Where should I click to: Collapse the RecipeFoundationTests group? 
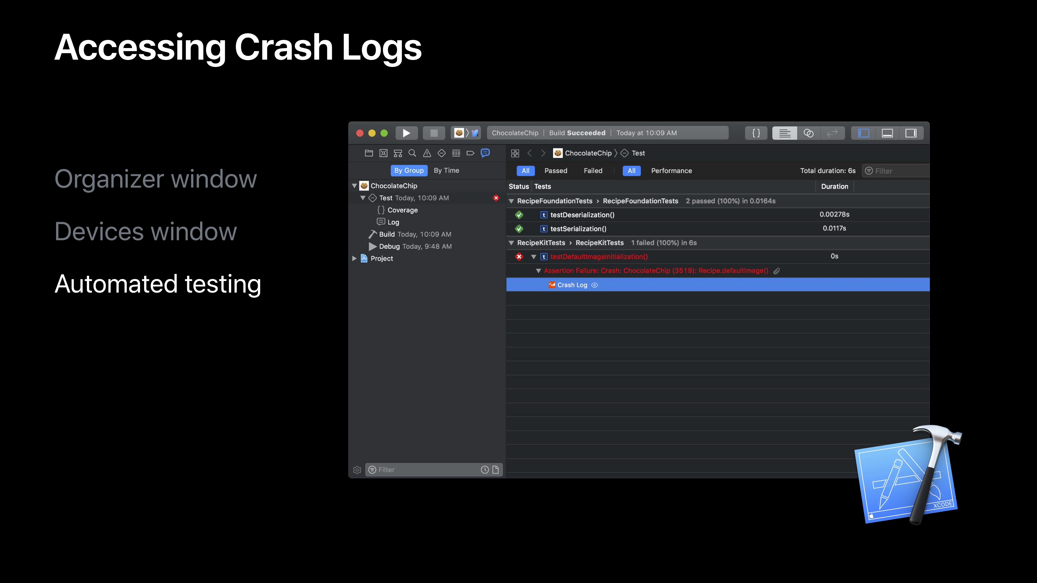tap(511, 201)
